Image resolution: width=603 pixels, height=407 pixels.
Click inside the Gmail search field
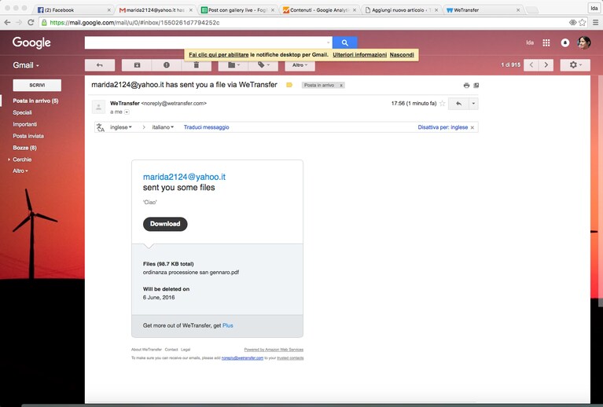click(x=206, y=42)
